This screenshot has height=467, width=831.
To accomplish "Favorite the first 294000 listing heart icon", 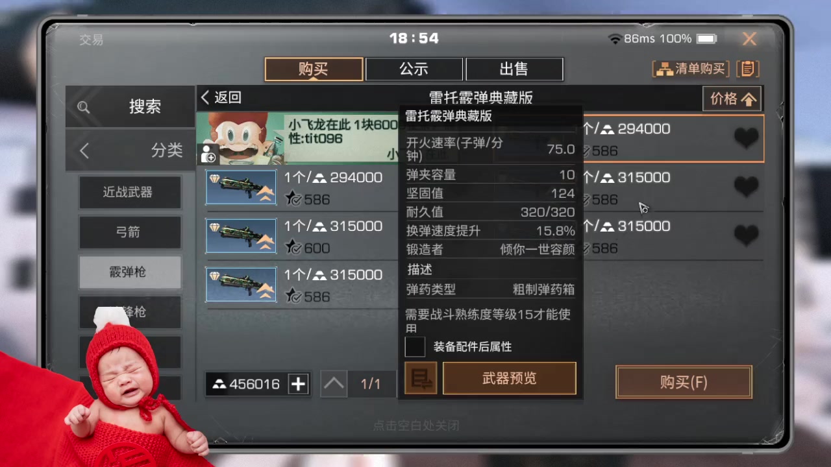I will (746, 138).
